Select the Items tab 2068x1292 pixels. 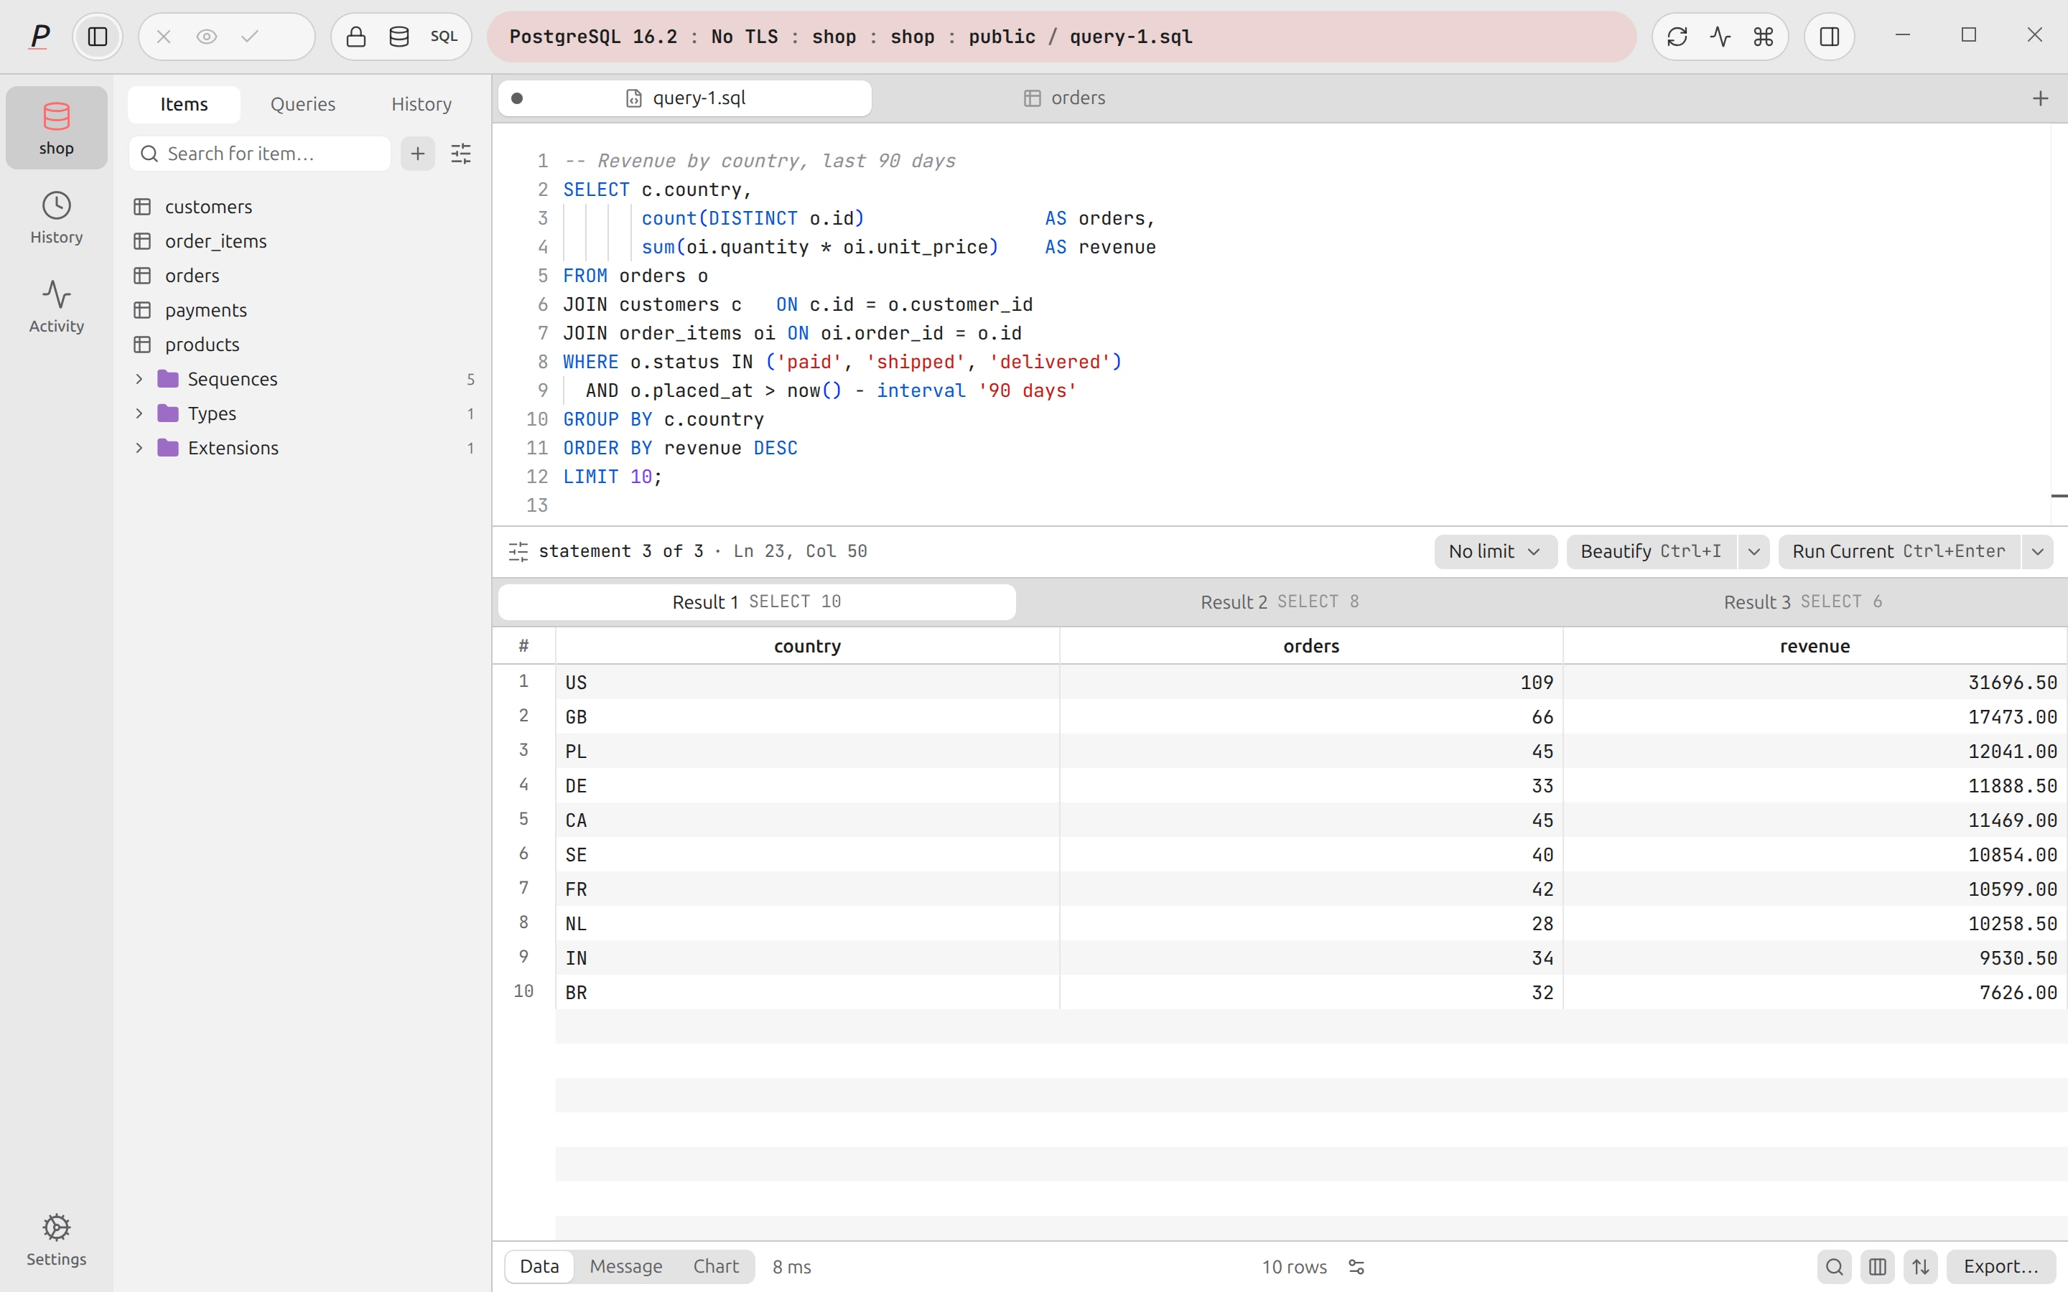coord(184,104)
